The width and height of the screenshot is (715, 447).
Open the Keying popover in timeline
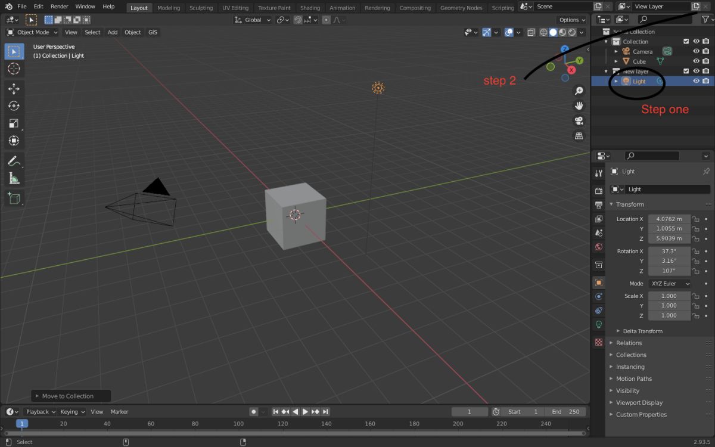click(x=72, y=412)
